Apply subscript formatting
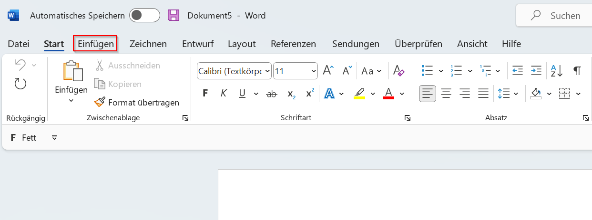 (x=291, y=94)
